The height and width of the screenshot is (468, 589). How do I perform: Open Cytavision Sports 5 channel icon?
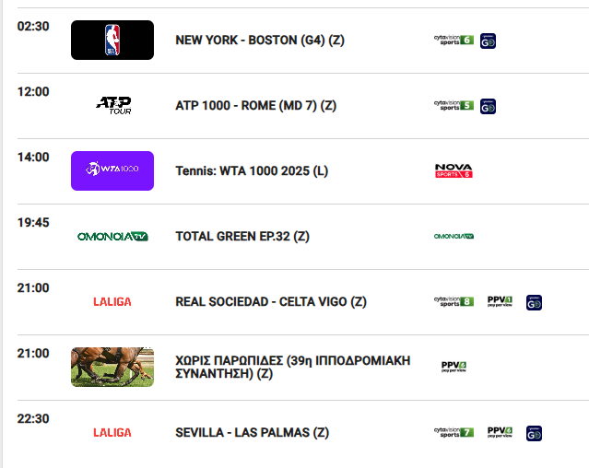[x=454, y=105]
